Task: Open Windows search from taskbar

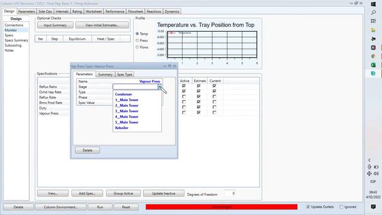Action: pyautogui.click(x=373, y=13)
